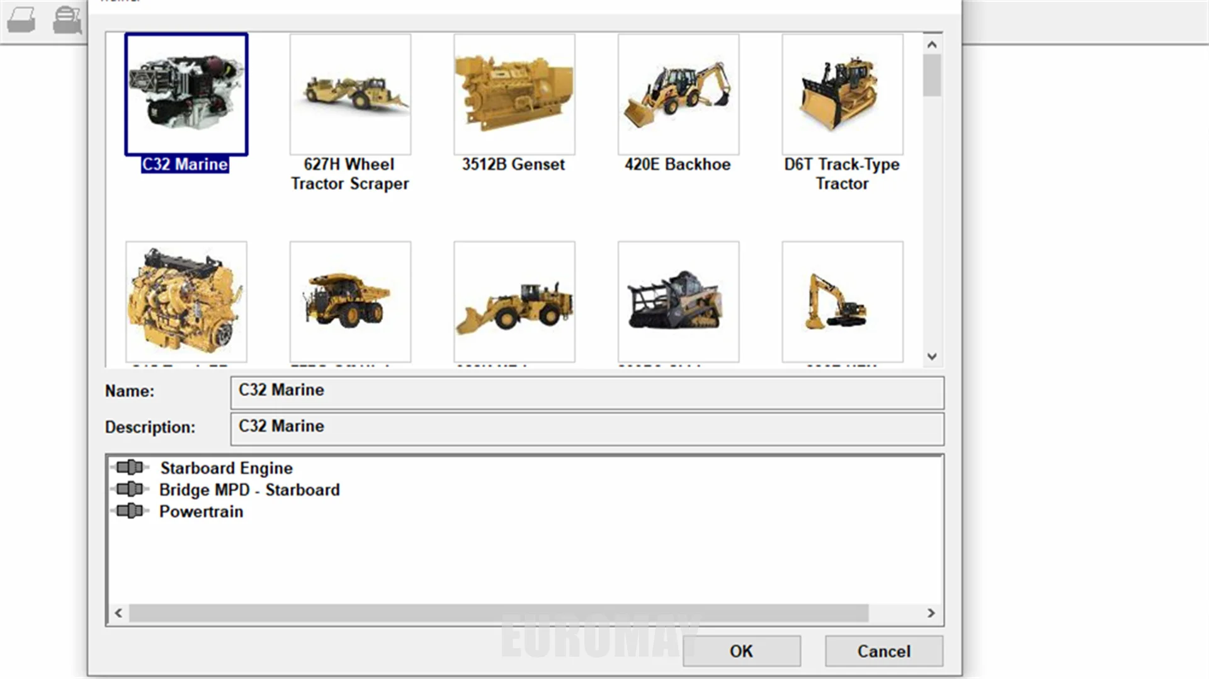Cancel the trainer selection dialog
The height and width of the screenshot is (679, 1209).
[884, 651]
